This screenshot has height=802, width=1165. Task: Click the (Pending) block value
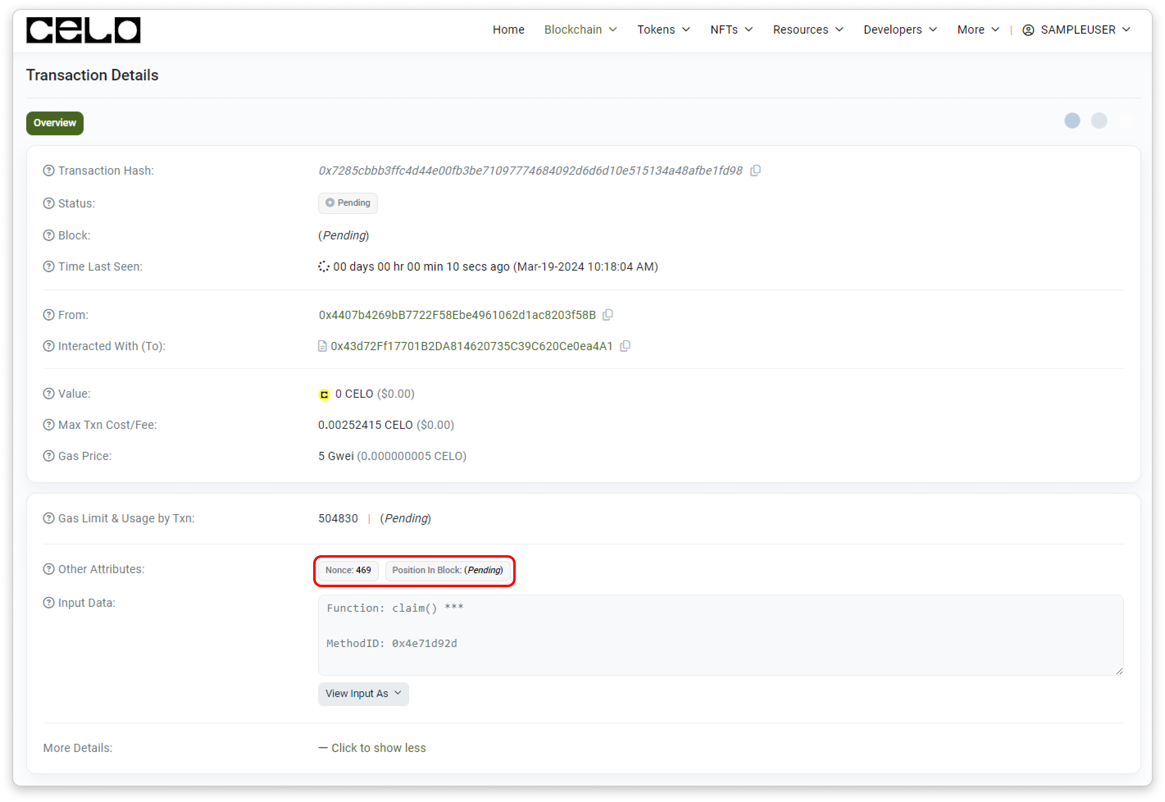click(344, 235)
